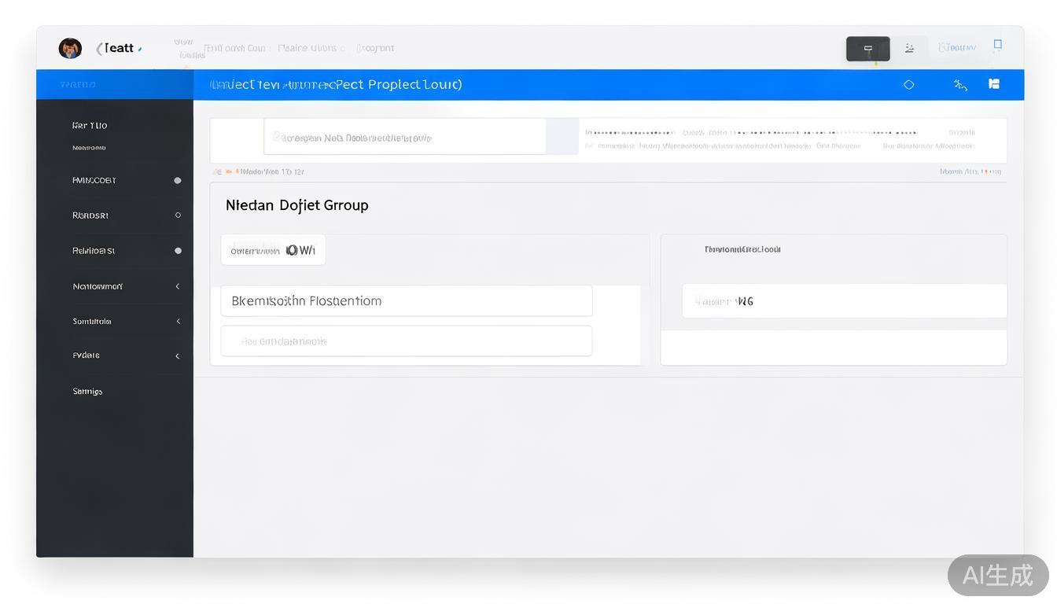
Task: Click the button ending in OWh under the group title
Action: click(273, 250)
